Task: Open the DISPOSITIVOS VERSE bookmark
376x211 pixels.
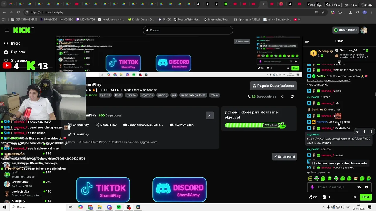Action: pyautogui.click(x=24, y=20)
